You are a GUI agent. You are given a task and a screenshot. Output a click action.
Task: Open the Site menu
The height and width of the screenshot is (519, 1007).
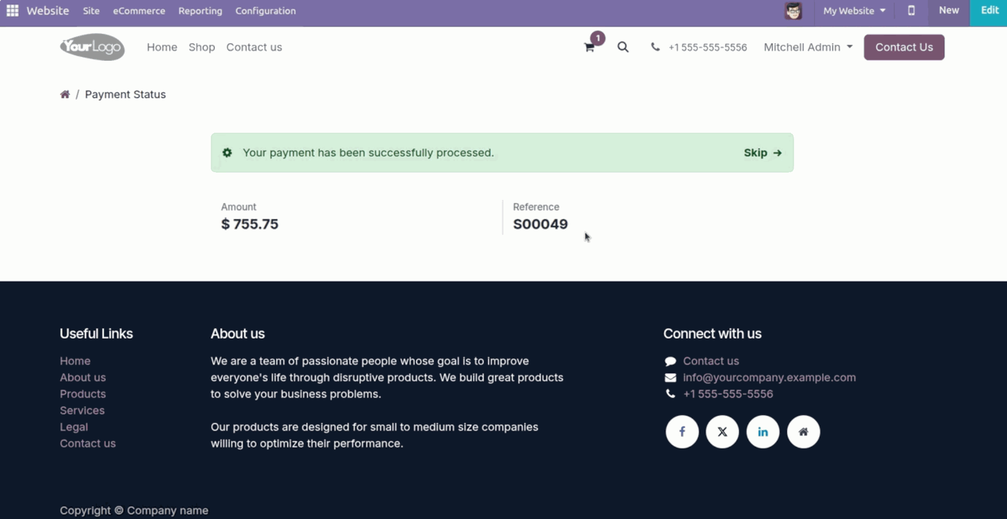click(x=91, y=10)
